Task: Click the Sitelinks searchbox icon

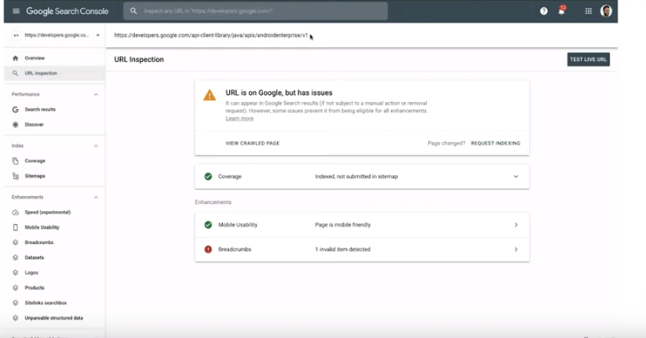Action: [15, 303]
